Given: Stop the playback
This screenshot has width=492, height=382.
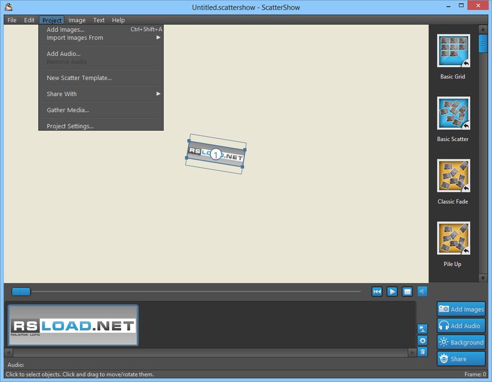Looking at the screenshot, I should pos(407,292).
